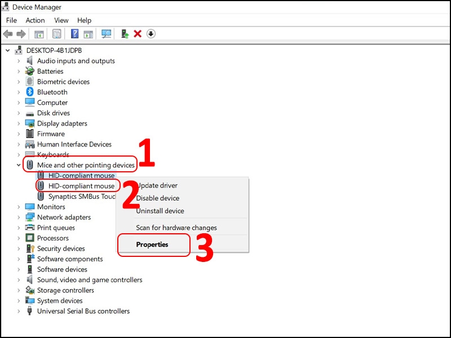Choose Properties from the context menu

(x=154, y=244)
